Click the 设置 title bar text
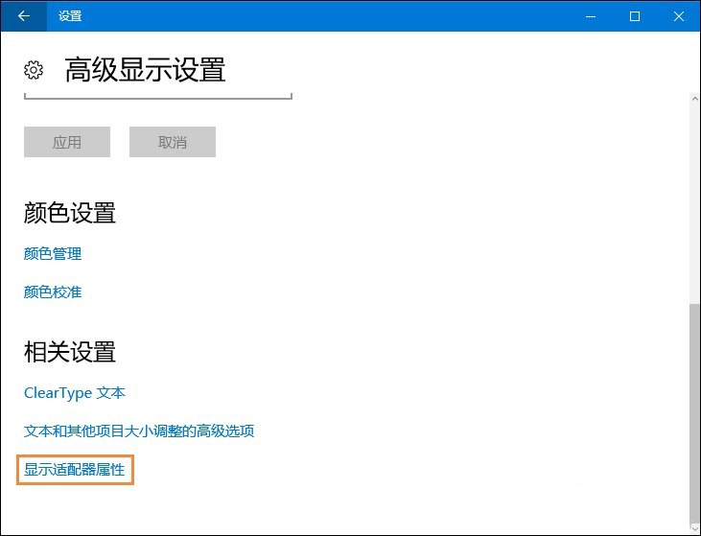 click(x=70, y=16)
